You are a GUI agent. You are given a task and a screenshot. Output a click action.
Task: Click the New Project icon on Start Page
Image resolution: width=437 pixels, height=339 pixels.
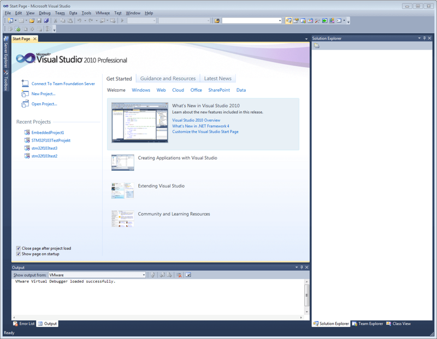pyautogui.click(x=25, y=93)
